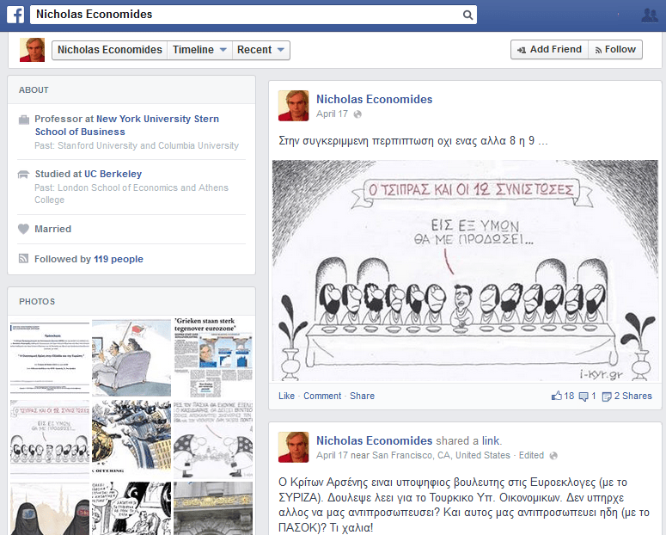Click the Edited label on second post

(531, 456)
